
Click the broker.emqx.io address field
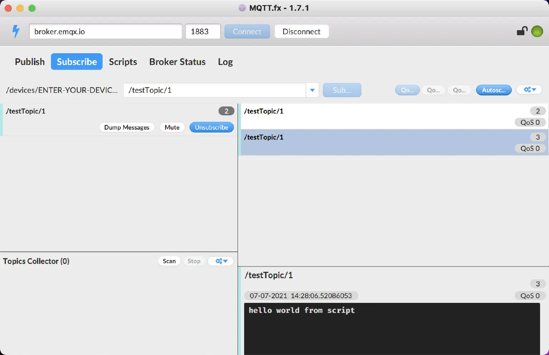coord(105,31)
